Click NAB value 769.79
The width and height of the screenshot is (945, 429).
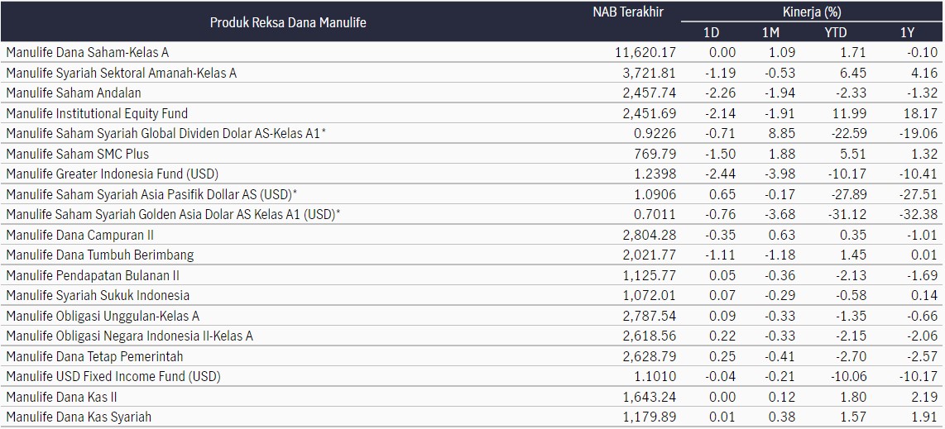pos(655,154)
